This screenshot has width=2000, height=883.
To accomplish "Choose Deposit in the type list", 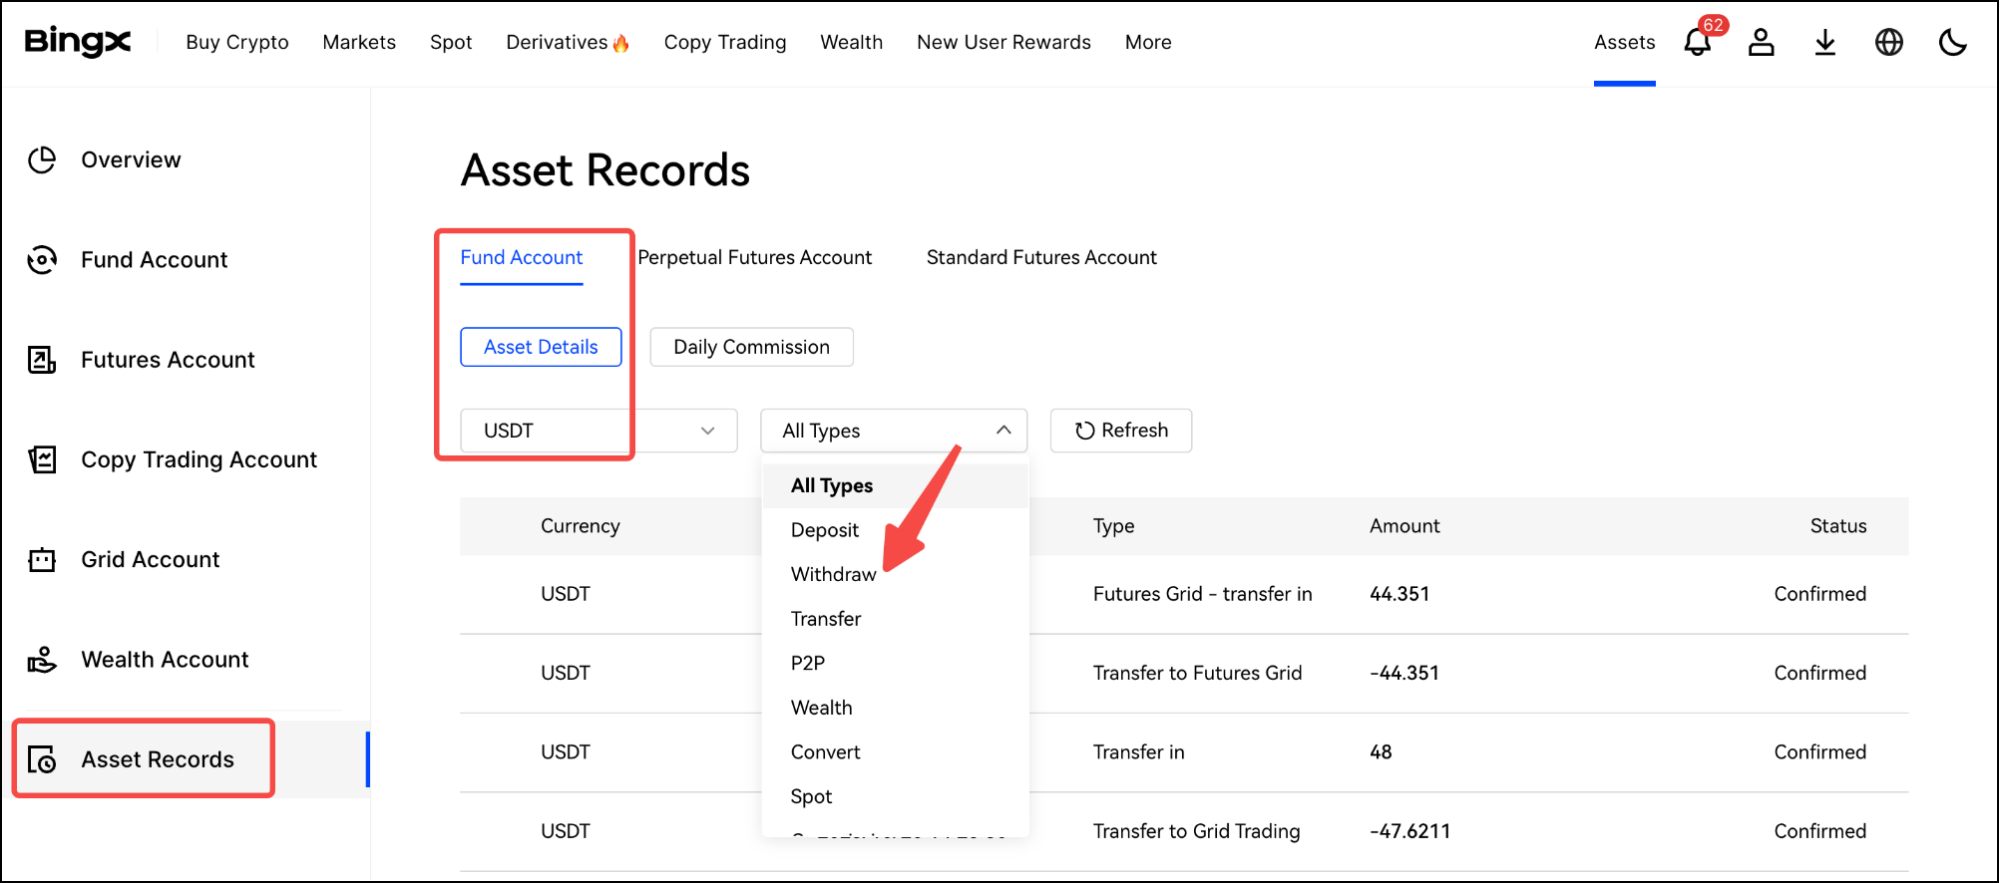I will [x=824, y=530].
